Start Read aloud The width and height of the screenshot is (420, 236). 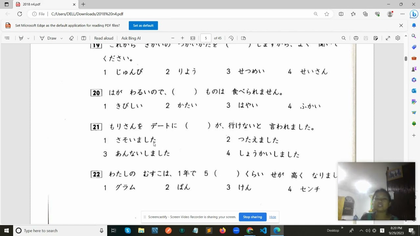[104, 38]
